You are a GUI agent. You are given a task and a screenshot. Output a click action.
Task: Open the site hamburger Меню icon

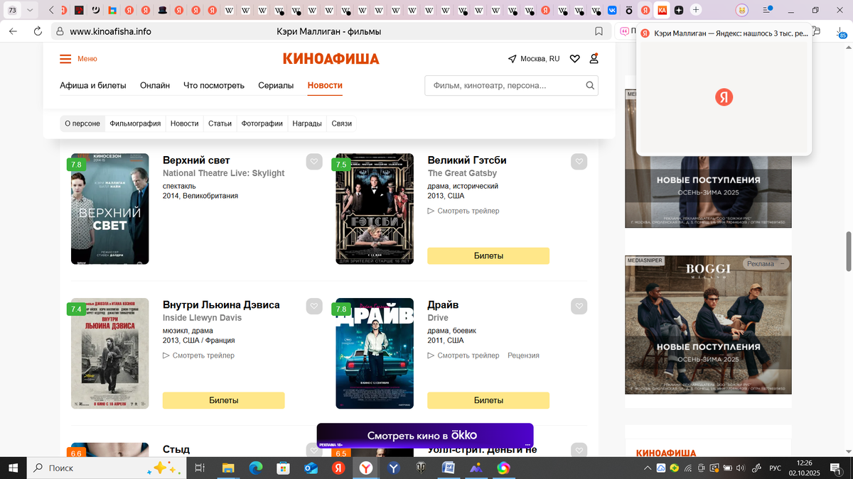tap(65, 59)
